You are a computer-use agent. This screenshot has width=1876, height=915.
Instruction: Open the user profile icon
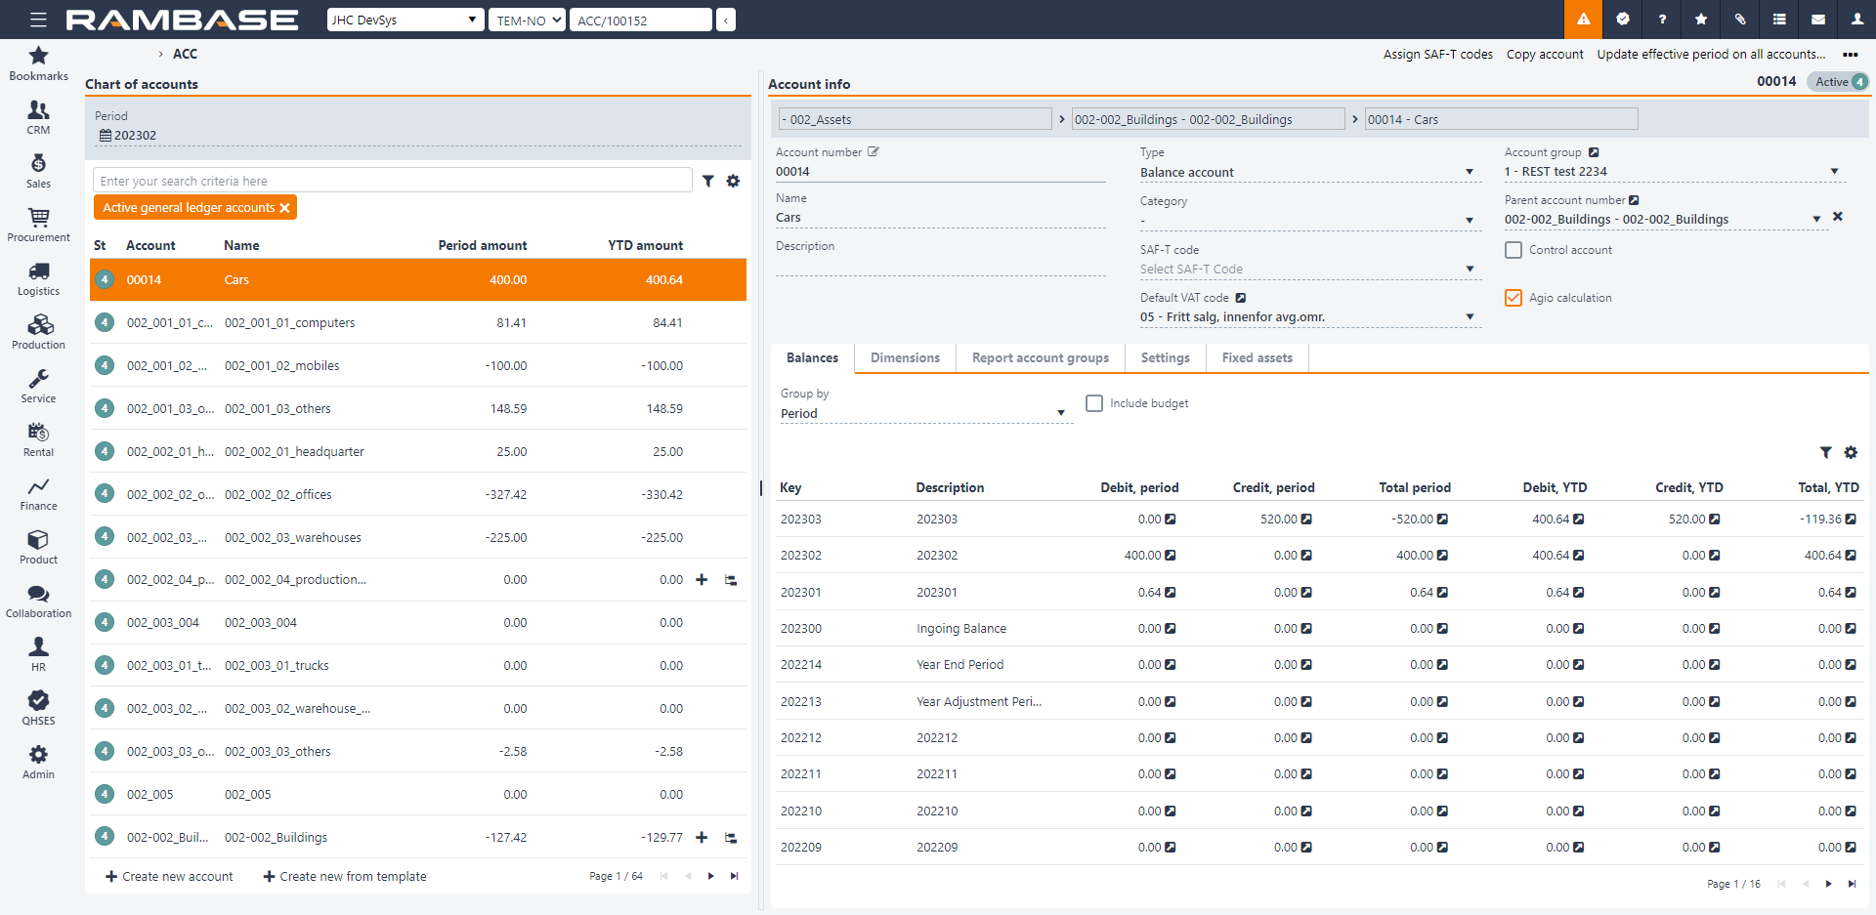(1857, 20)
